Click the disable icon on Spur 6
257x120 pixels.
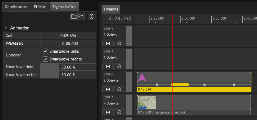coord(119,89)
